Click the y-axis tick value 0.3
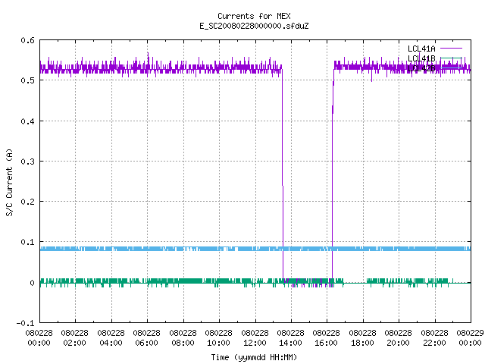This screenshot has height=364, width=485. coord(27,162)
